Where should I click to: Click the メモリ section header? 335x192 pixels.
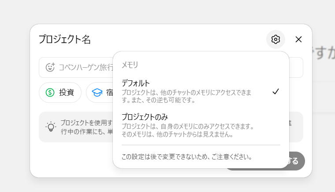point(130,65)
